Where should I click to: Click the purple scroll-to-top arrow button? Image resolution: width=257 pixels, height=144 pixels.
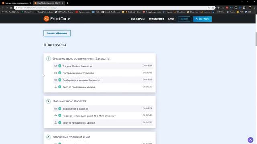tap(251, 140)
